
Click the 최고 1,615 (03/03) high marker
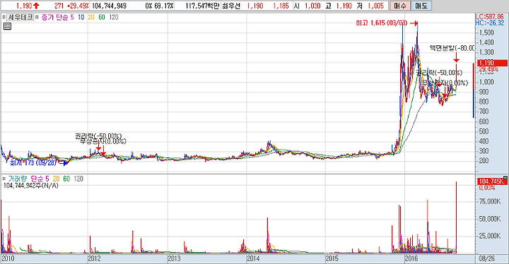pyautogui.click(x=382, y=23)
